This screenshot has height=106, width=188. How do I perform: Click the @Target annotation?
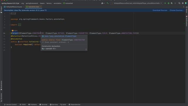(x=14, y=33)
